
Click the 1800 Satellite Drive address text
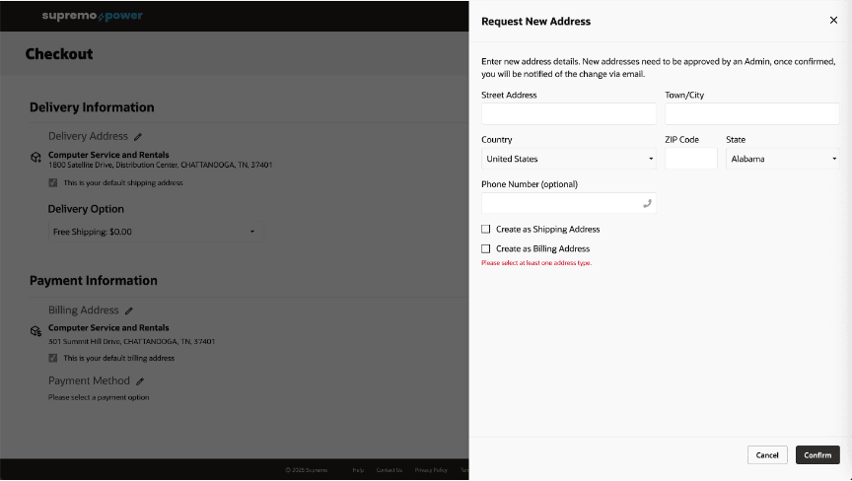(x=161, y=165)
